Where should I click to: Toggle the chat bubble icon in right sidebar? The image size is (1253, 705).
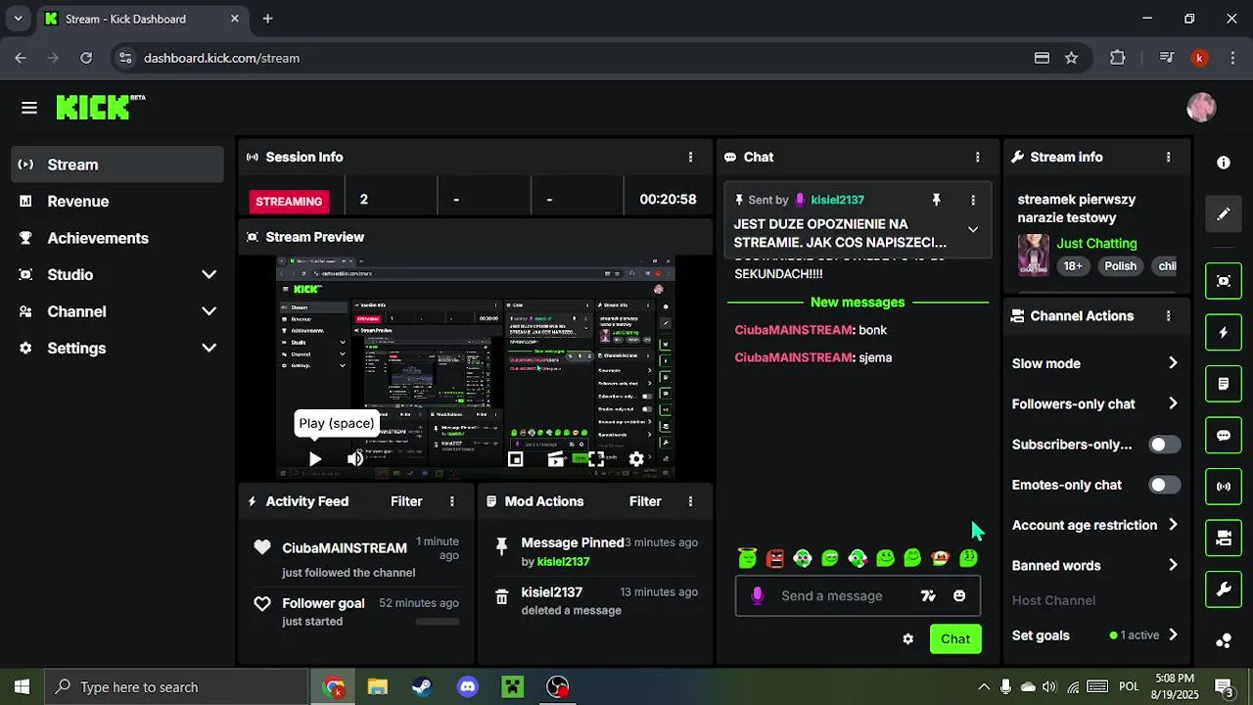click(x=1224, y=435)
